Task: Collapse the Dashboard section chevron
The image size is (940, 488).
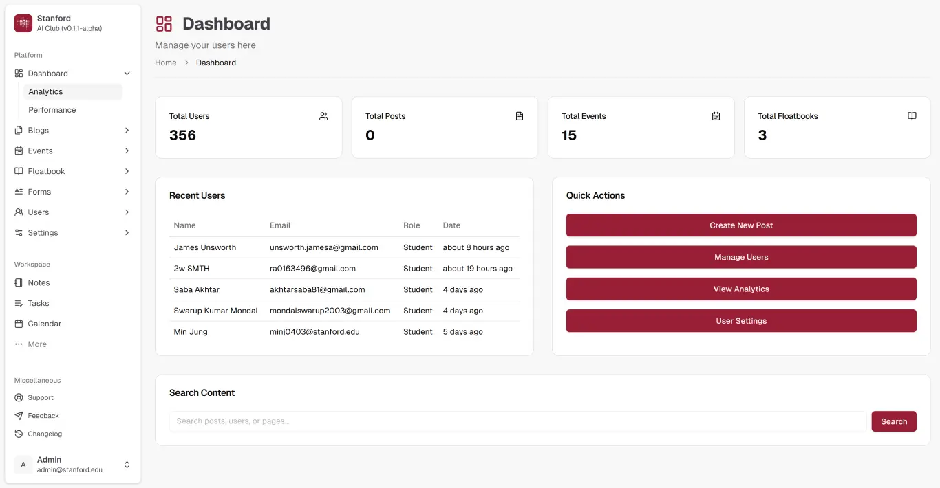Action: [126, 73]
